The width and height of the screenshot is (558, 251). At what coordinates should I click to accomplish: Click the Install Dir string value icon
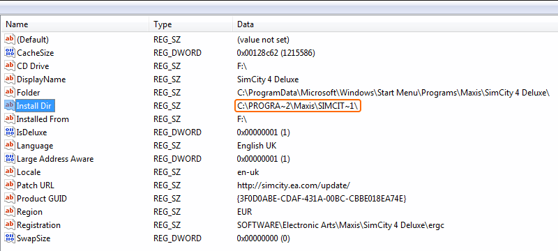pos(10,105)
